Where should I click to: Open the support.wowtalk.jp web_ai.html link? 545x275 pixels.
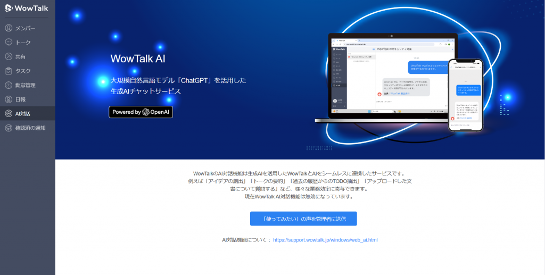click(x=325, y=240)
